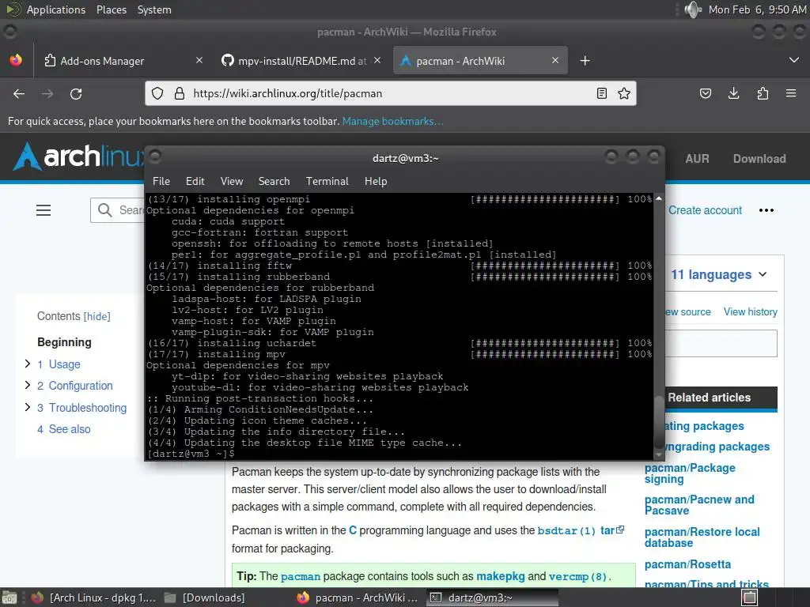810x607 pixels.
Task: Close the mpv-install README tab
Action: 377,60
